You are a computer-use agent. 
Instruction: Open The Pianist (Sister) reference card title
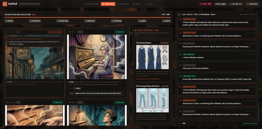coord(143,43)
